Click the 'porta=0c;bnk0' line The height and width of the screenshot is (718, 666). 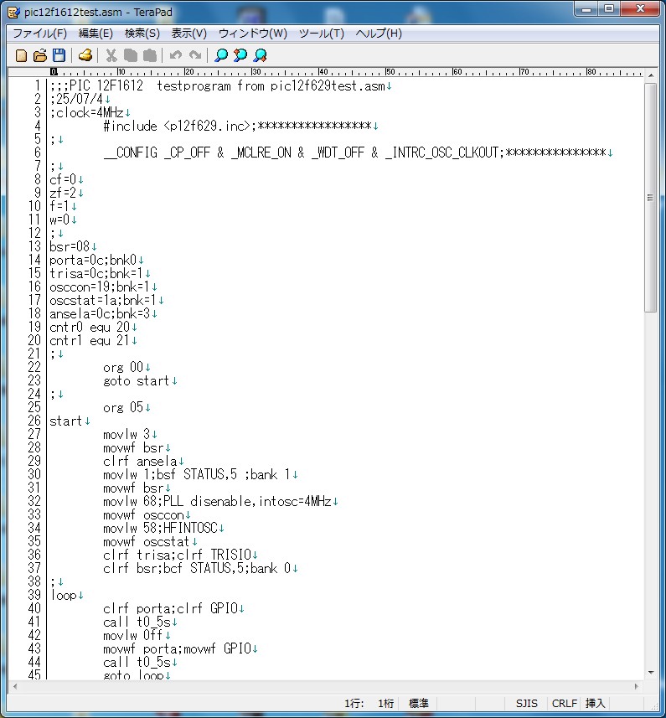(x=93, y=260)
